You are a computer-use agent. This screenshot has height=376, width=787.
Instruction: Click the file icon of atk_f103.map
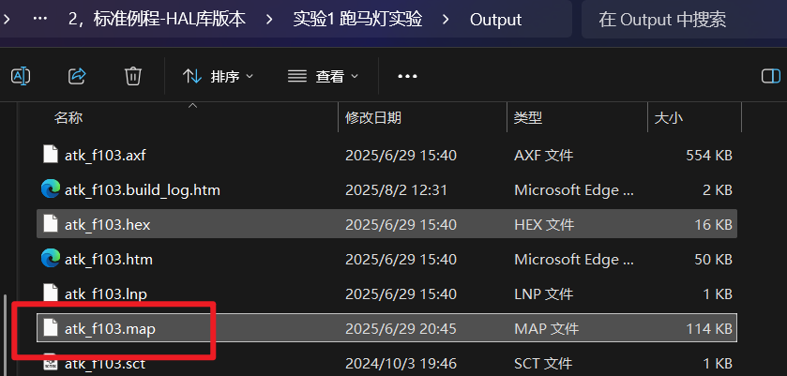click(51, 328)
